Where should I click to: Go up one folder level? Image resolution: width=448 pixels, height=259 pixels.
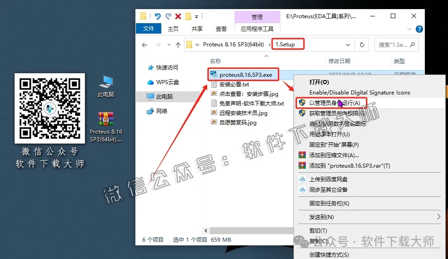[x=178, y=45]
